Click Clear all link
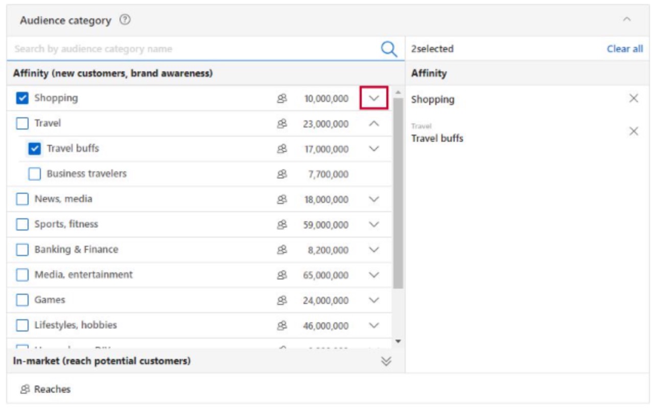652x409 pixels. tap(624, 49)
